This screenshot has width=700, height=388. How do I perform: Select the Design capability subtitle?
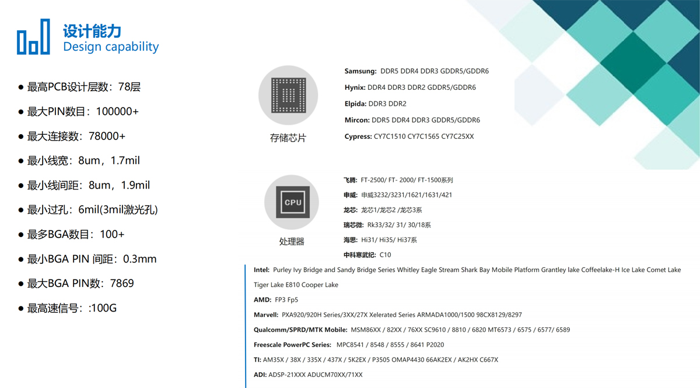pos(111,47)
